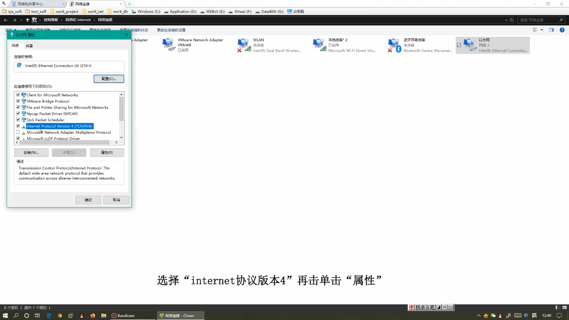Select the 以太网 Ethernet adapter icon

(x=470, y=44)
